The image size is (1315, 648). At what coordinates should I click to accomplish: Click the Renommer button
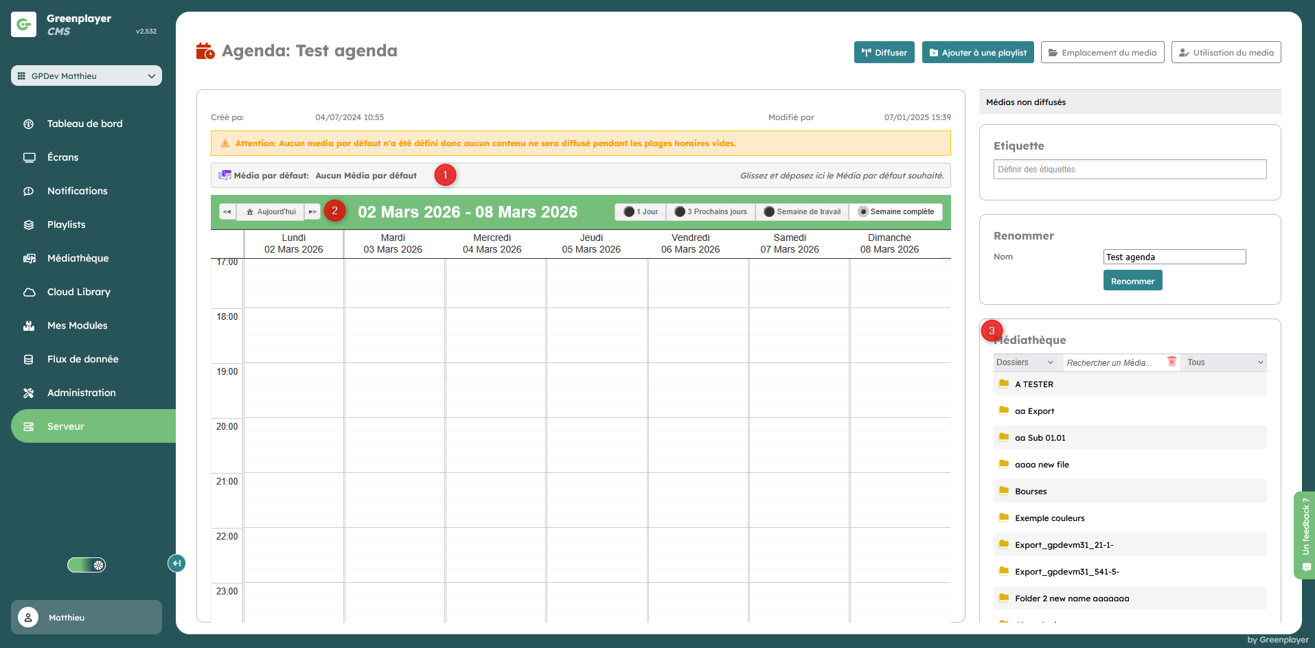tap(1132, 281)
